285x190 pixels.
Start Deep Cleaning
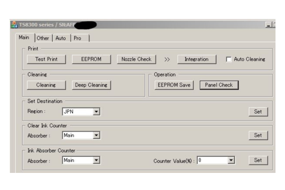pos(91,85)
